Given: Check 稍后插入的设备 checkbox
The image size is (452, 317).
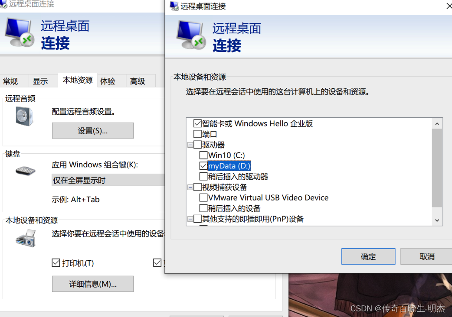Looking at the screenshot, I should point(203,208).
